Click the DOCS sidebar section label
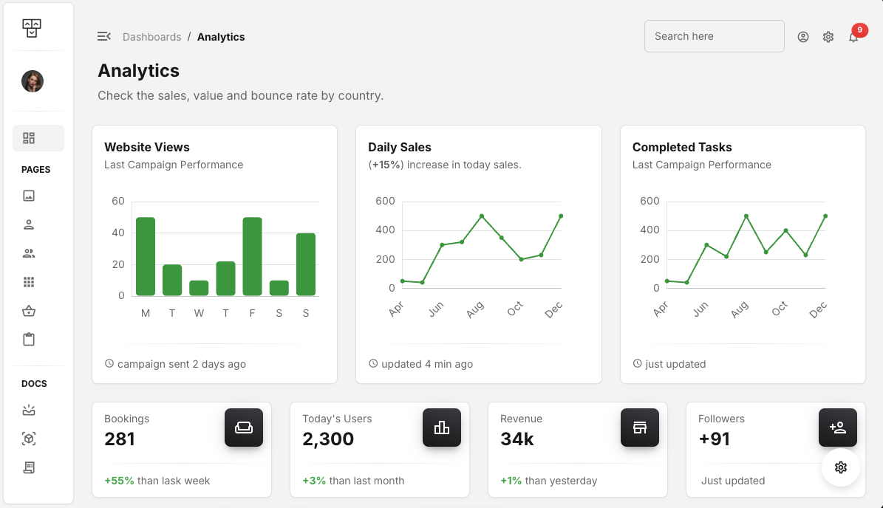883x508 pixels. point(34,384)
